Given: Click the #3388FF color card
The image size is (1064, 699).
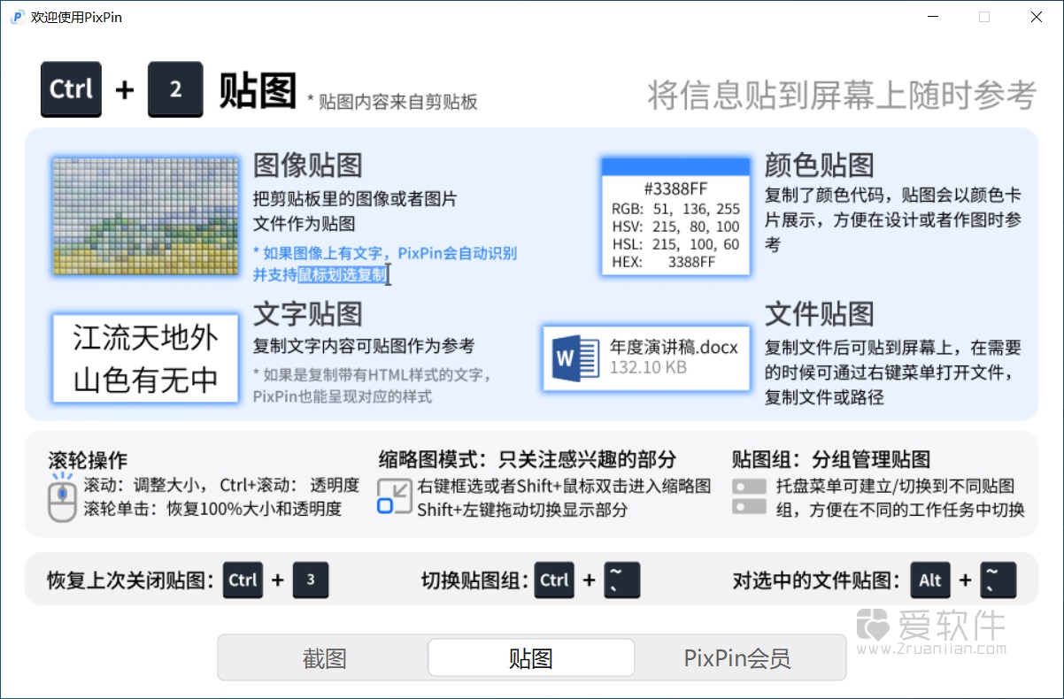Looking at the screenshot, I should coord(675,216).
